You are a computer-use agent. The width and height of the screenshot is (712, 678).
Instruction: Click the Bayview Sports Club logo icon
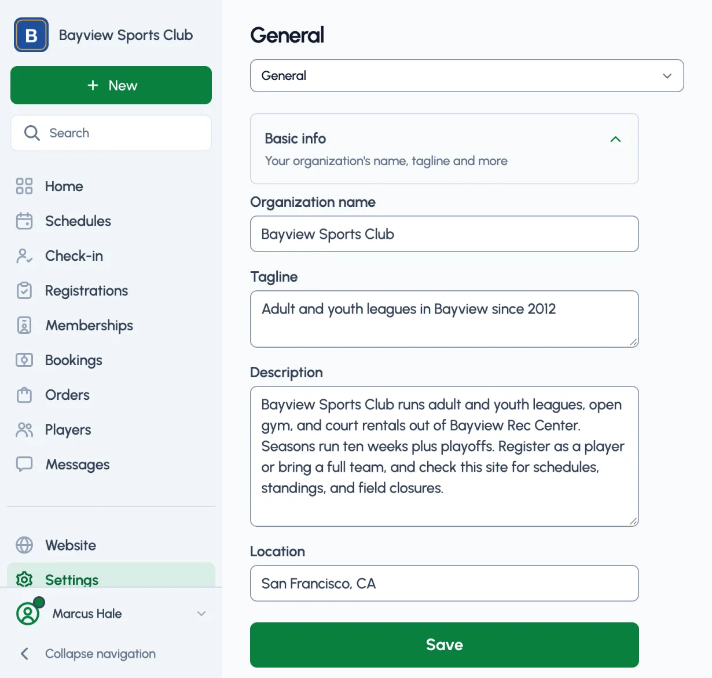point(31,35)
